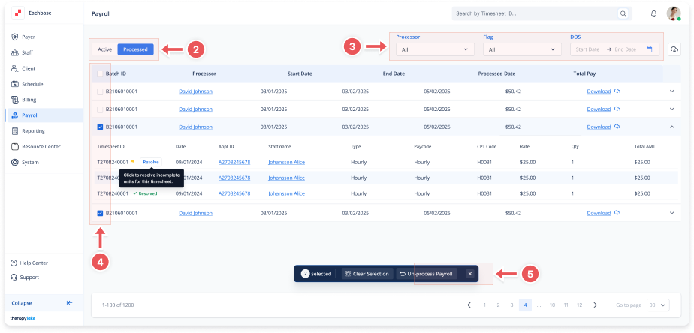Check the first batch row checkbox
Viewport: 694px width, 333px height.
100,91
